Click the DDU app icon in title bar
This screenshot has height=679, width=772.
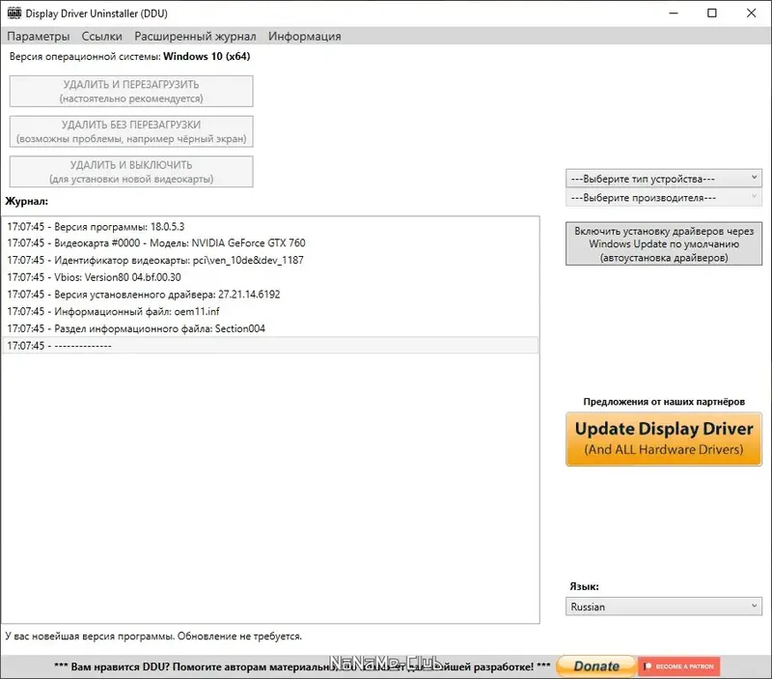[14, 14]
